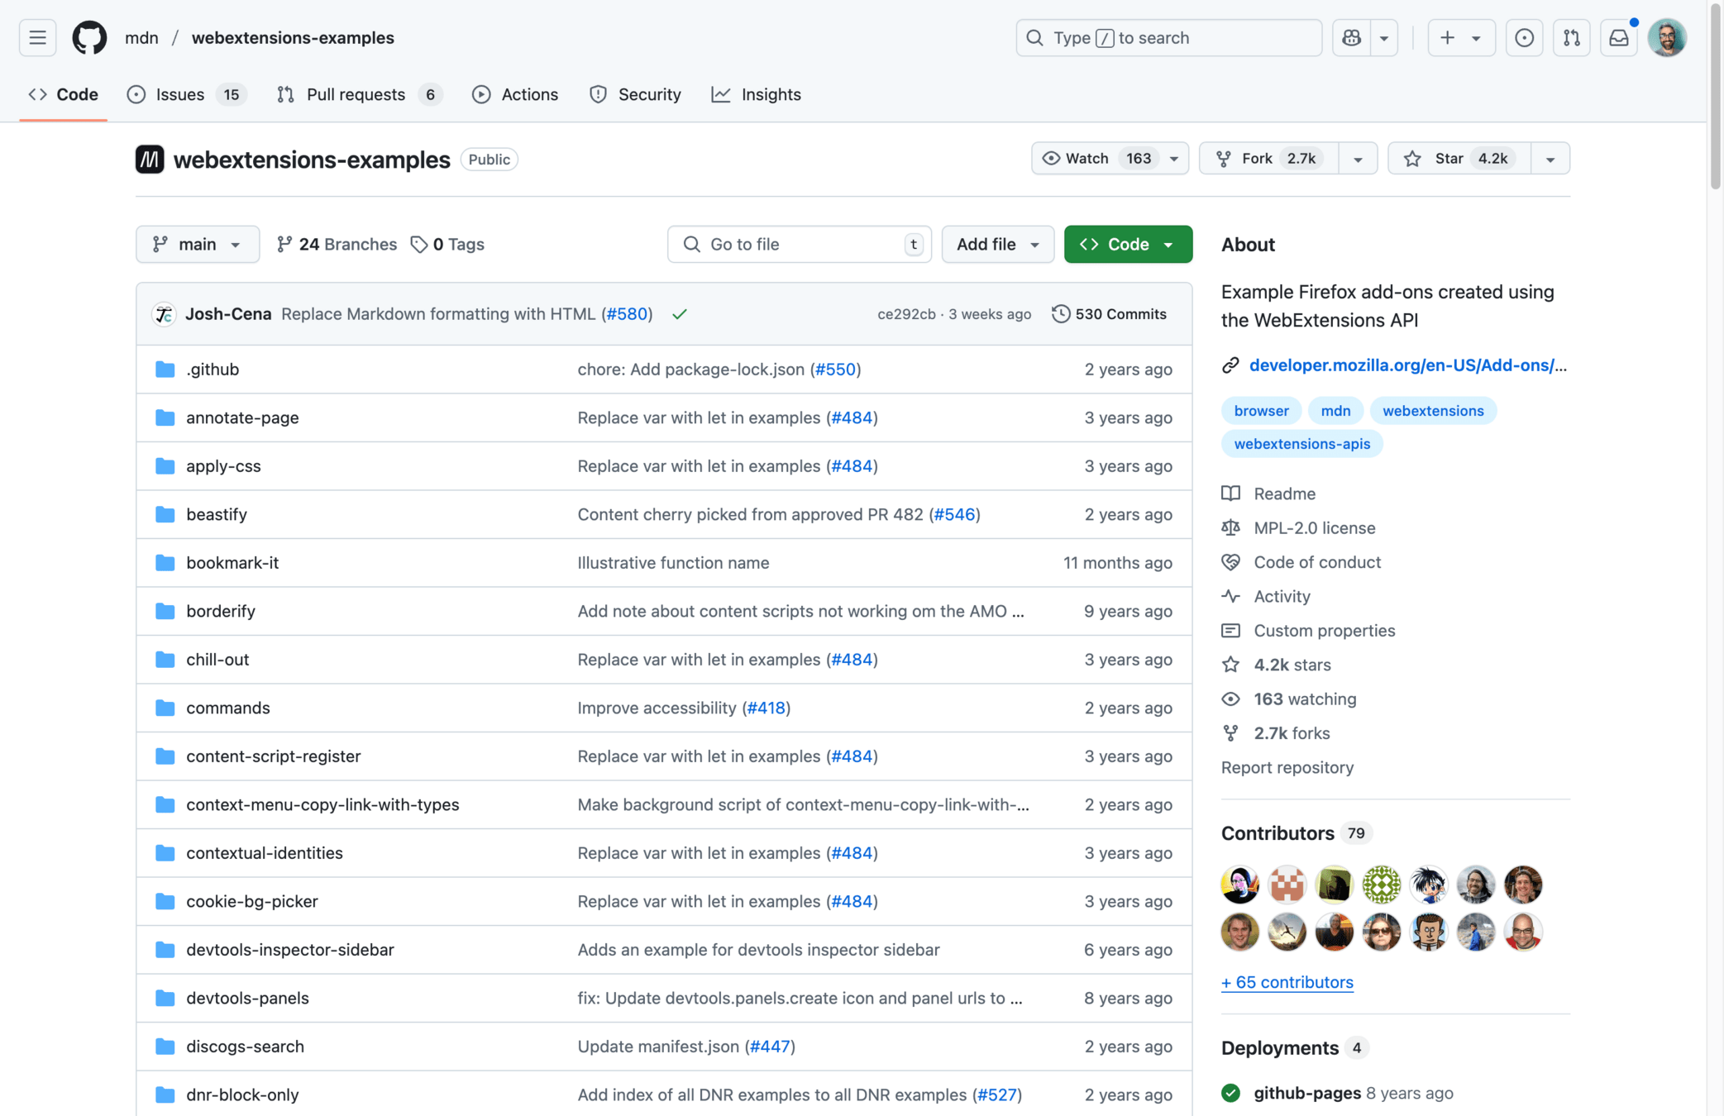Click the + 65 contributors link
Image resolution: width=1724 pixels, height=1116 pixels.
click(x=1287, y=982)
